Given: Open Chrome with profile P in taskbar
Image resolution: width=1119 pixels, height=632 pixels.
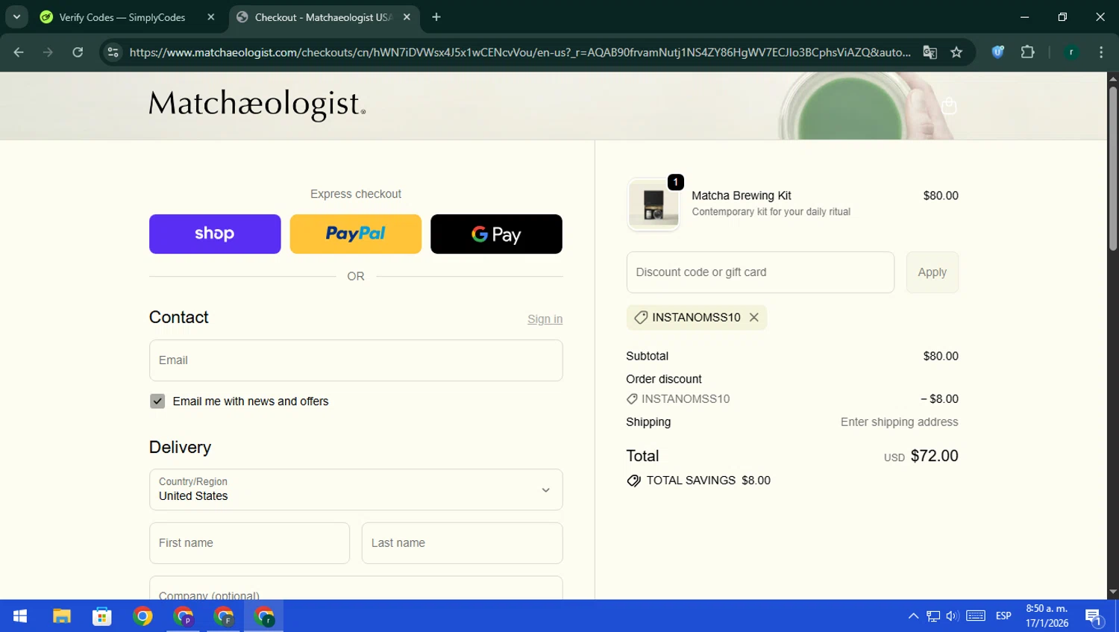Looking at the screenshot, I should 184,616.
